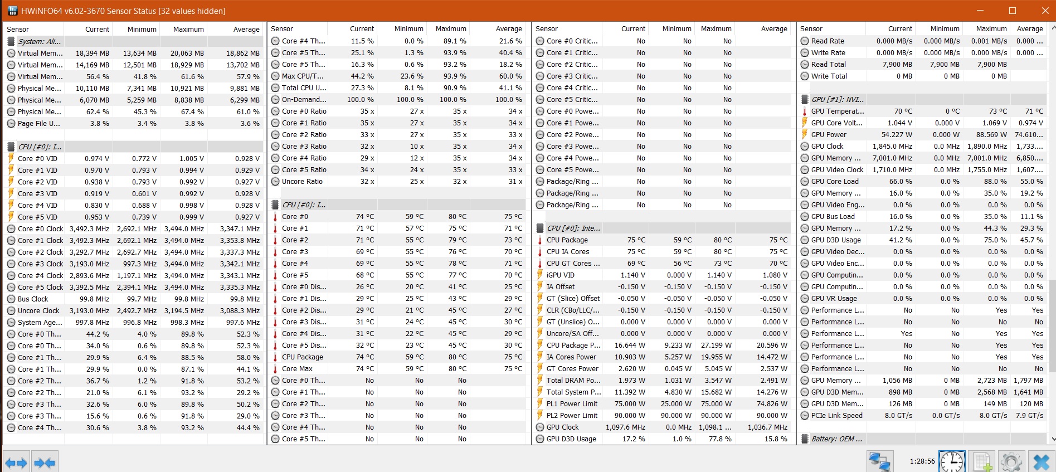Select the GPU [#1]: NVI... group header row
Viewport: 1056px width, 472px height.
(x=922, y=99)
